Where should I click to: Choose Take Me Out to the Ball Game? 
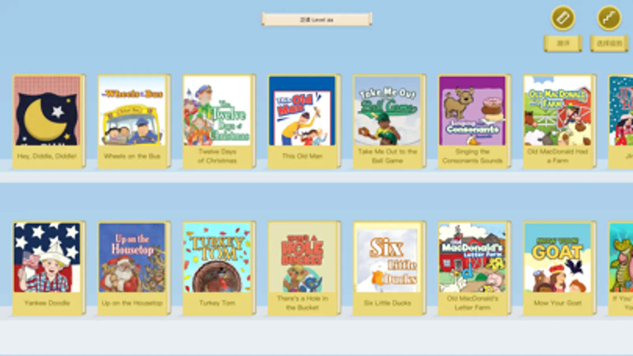(x=390, y=121)
